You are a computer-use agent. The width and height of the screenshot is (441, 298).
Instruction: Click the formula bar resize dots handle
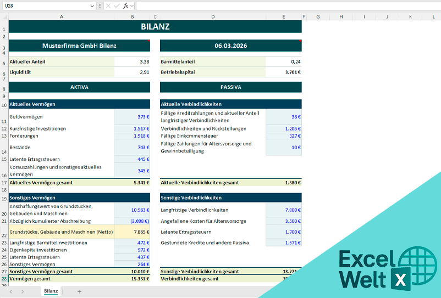pyautogui.click(x=100, y=5)
